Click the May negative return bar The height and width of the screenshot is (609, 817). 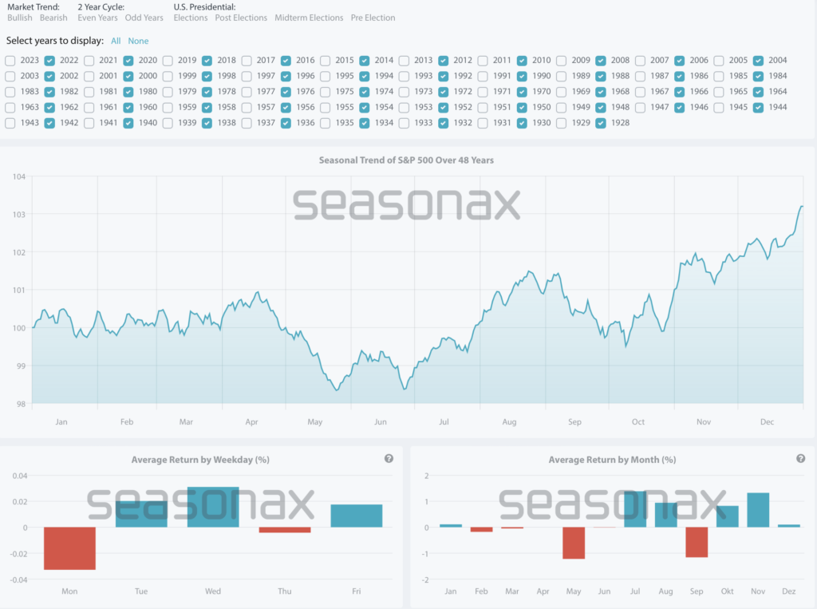coord(574,543)
